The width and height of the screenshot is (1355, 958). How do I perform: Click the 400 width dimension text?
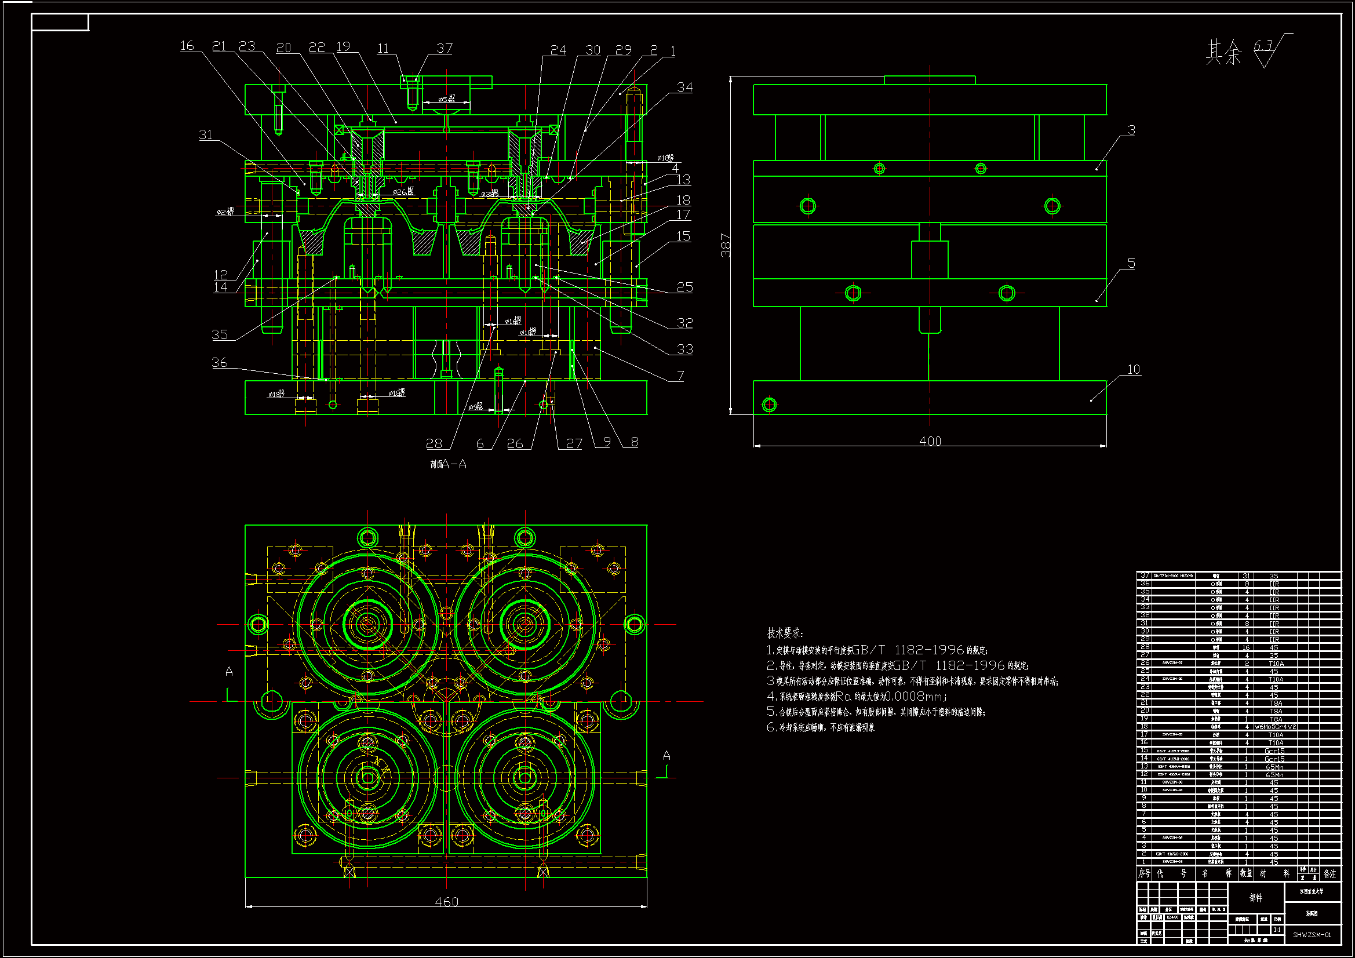(930, 441)
